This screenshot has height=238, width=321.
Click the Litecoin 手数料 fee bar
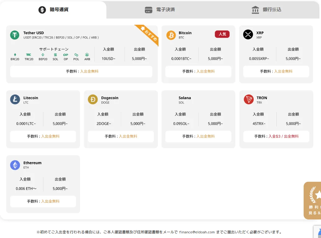click(x=43, y=136)
